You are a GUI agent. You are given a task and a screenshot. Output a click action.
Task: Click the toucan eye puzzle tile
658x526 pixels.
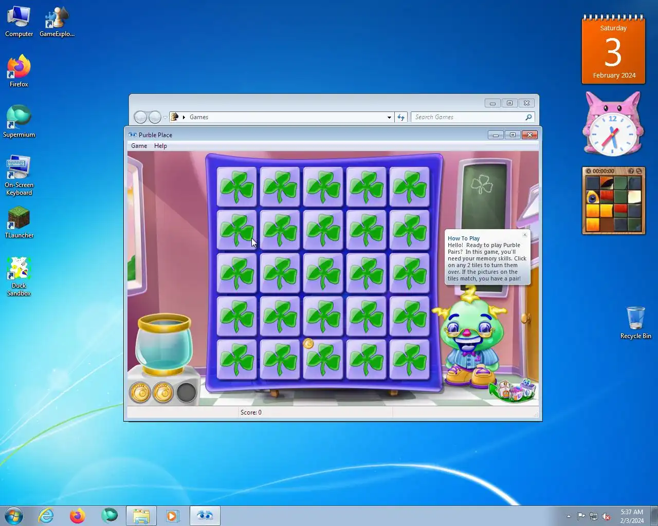593,197
